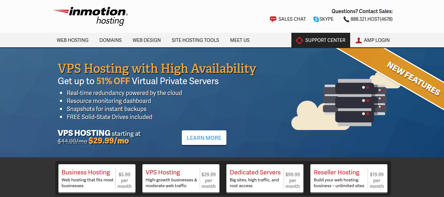This screenshot has width=444, height=197.
Task: Select the Reseller Hosting heading
Action: tap(337, 172)
